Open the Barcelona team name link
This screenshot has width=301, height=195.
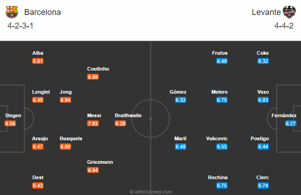pyautogui.click(x=43, y=12)
